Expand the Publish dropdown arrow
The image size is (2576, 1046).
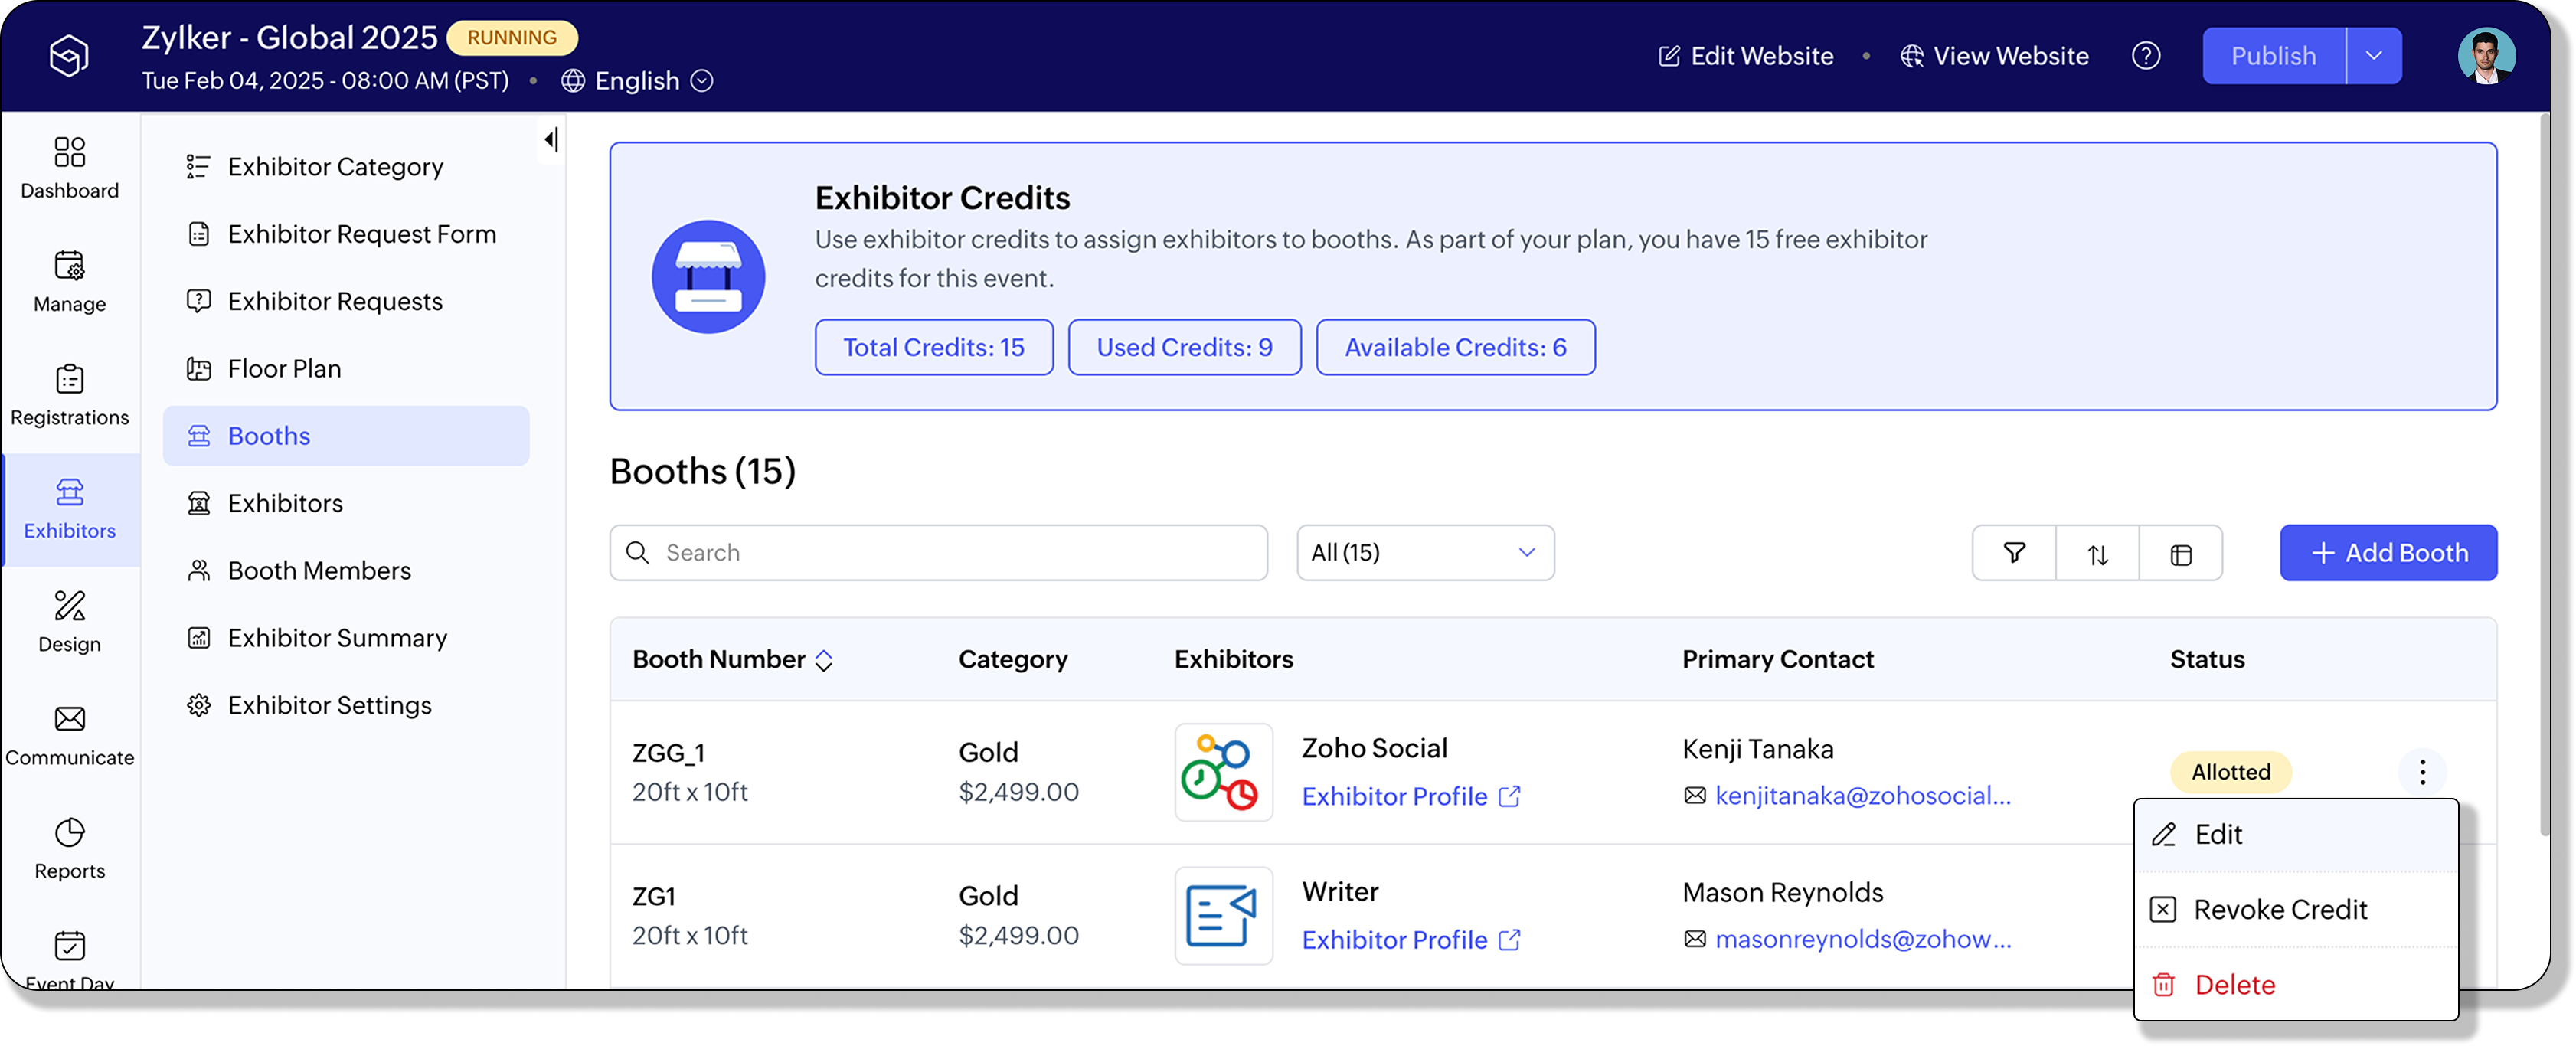click(x=2374, y=56)
